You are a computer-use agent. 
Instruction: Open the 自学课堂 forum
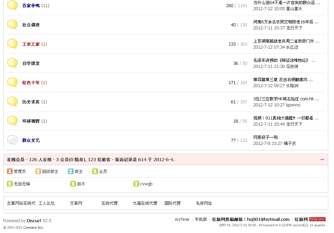pos(31,63)
